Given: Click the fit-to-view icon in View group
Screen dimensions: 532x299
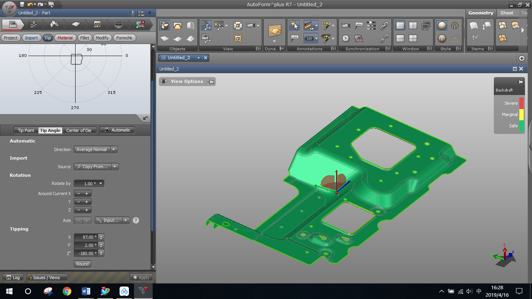Looking at the screenshot, I should pos(238,26).
